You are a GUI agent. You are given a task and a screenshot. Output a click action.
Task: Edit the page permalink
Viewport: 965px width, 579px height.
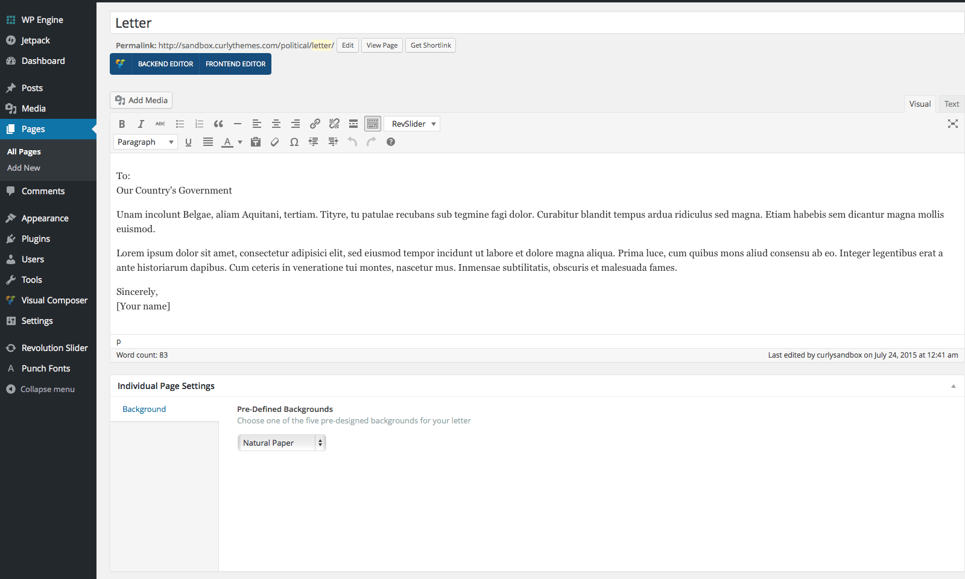(x=348, y=45)
